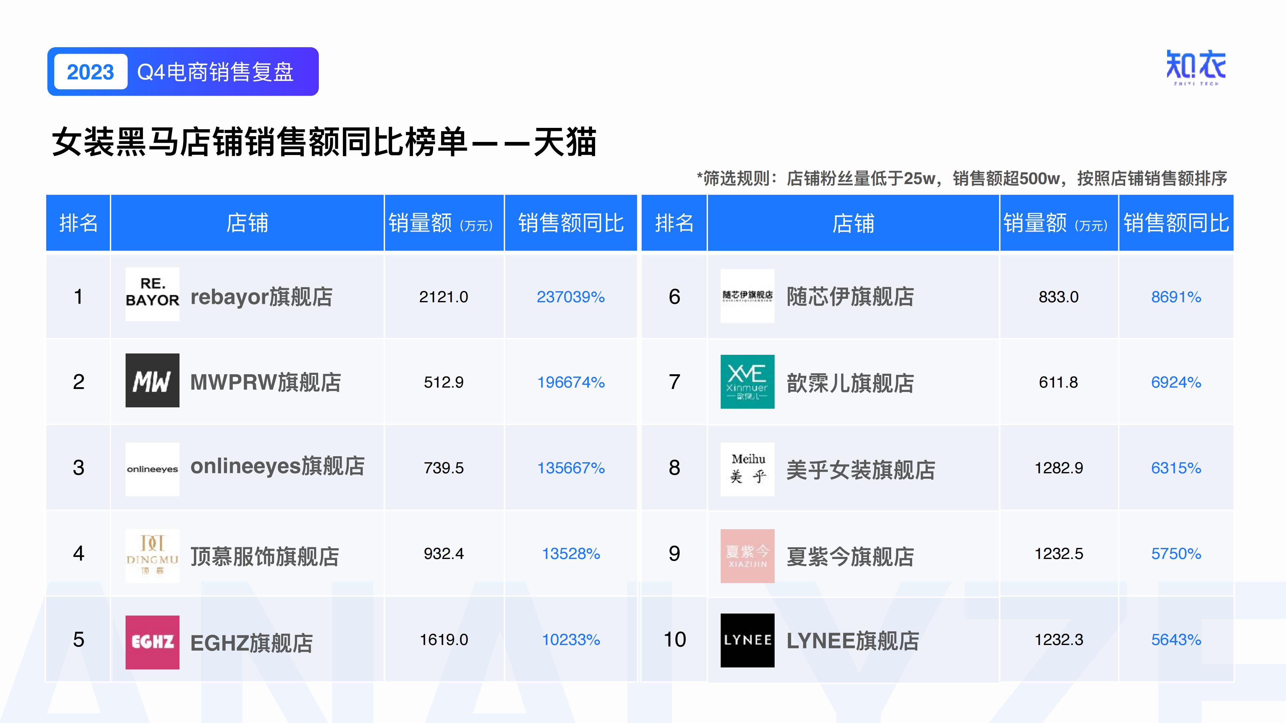Click the growth figure 10233%

coord(571,640)
